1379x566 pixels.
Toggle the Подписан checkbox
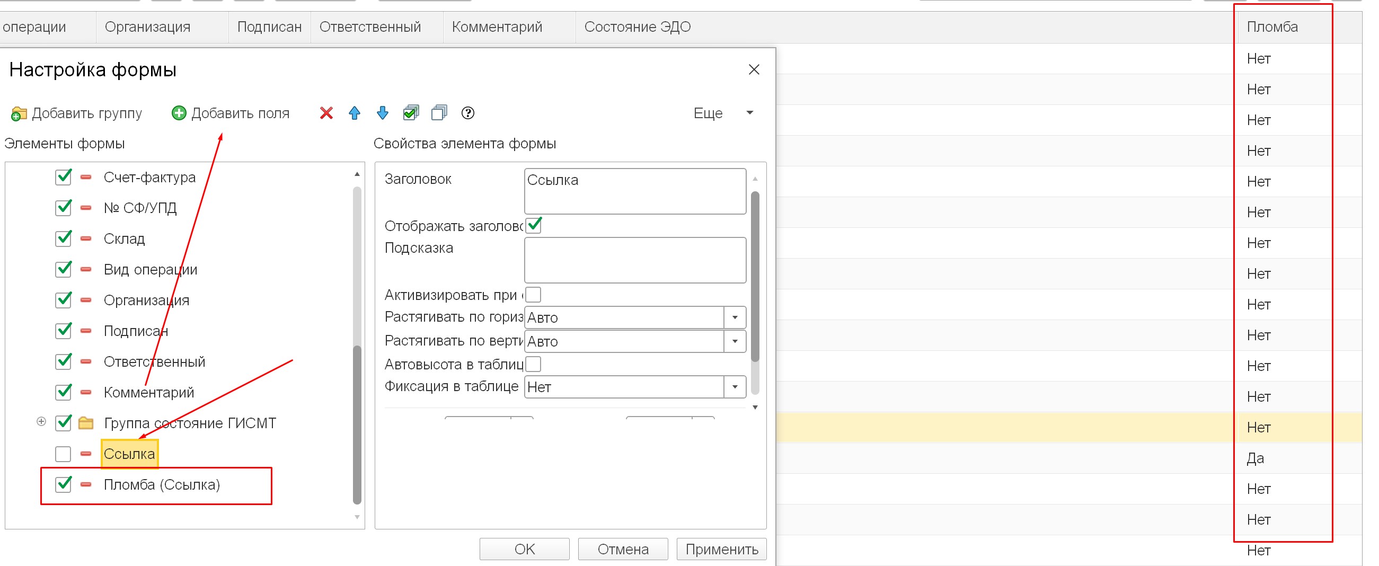(63, 330)
